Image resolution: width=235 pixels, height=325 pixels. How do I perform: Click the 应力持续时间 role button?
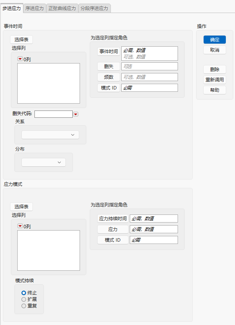[x=113, y=219]
